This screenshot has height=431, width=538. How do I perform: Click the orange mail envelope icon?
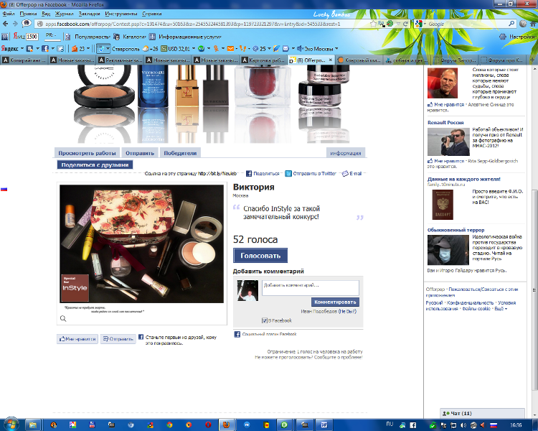(x=230, y=48)
